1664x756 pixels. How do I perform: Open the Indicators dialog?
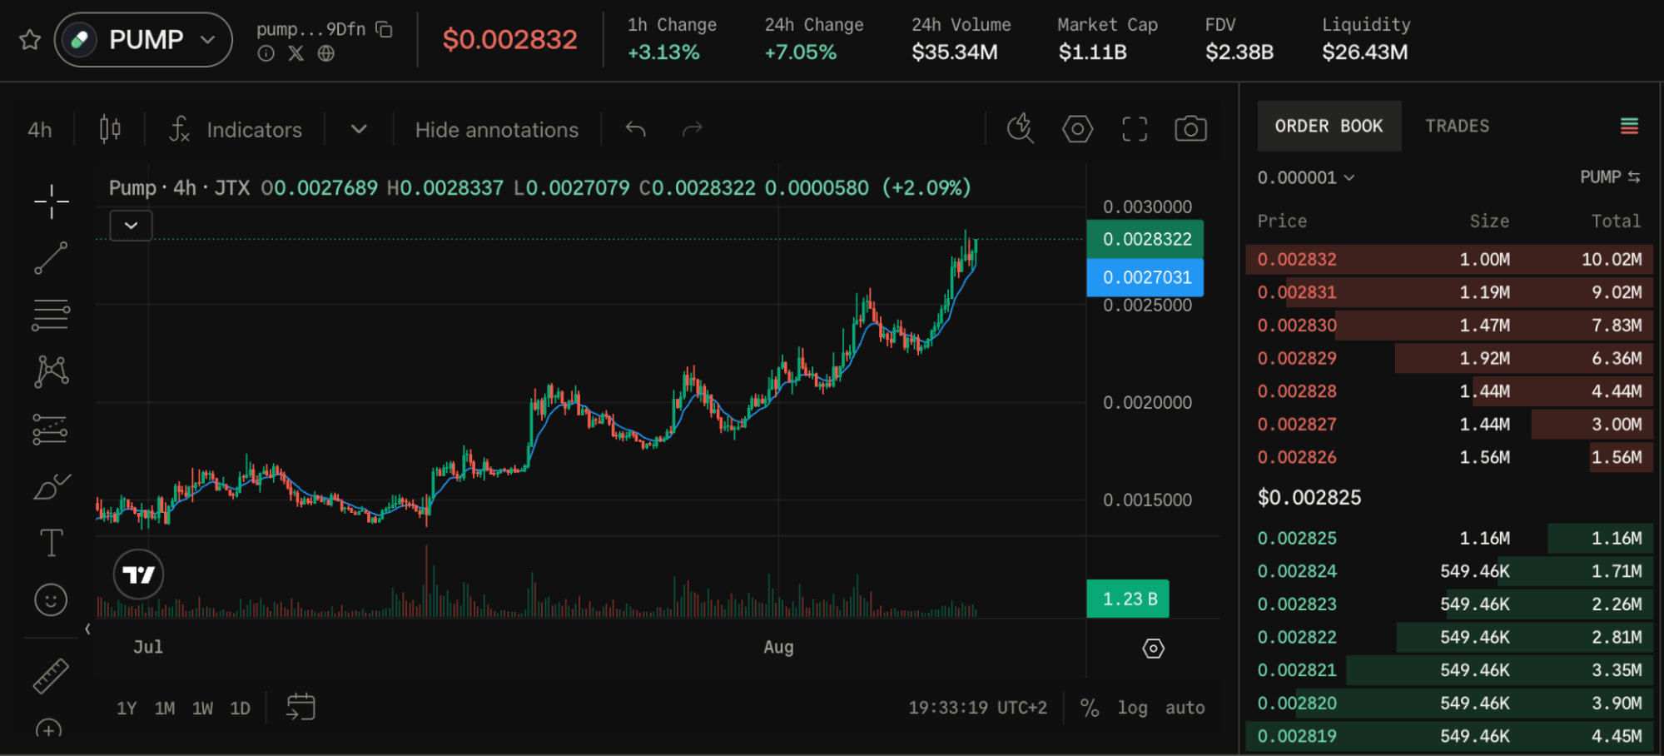(236, 130)
